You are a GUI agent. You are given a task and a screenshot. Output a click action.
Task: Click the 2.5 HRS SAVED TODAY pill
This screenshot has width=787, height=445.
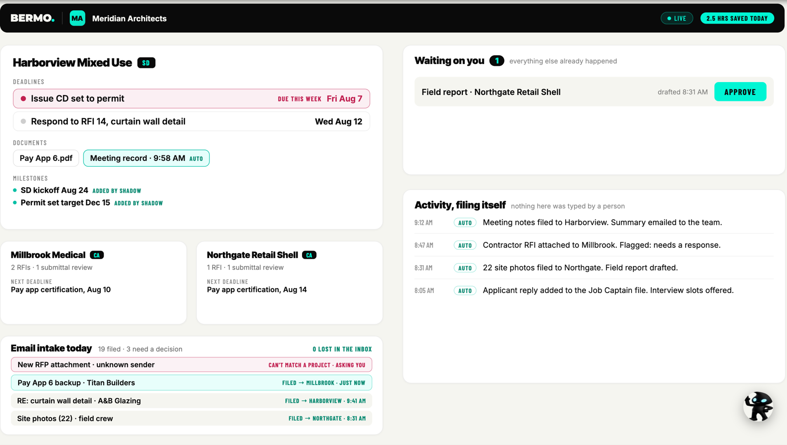737,18
